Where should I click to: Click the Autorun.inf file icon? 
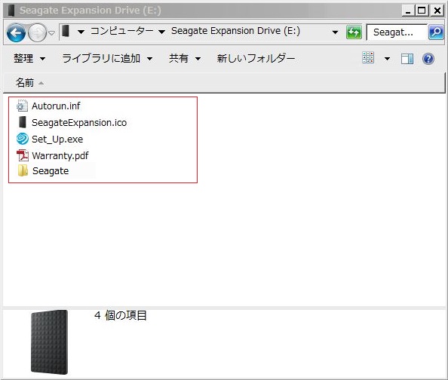23,106
